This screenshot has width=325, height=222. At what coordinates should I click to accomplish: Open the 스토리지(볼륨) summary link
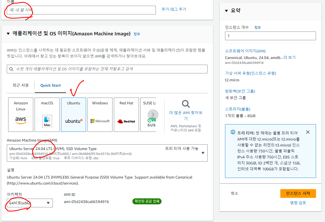coord(238,109)
